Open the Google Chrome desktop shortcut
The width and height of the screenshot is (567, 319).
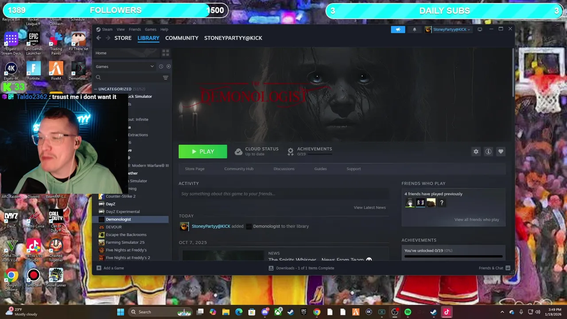(x=11, y=280)
